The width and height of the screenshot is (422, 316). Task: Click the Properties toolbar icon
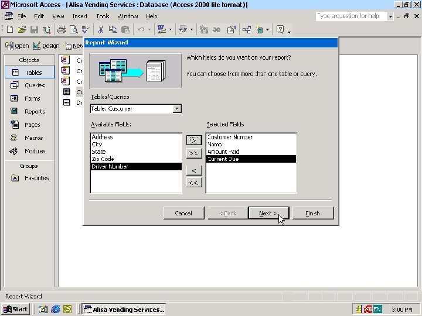[231, 29]
